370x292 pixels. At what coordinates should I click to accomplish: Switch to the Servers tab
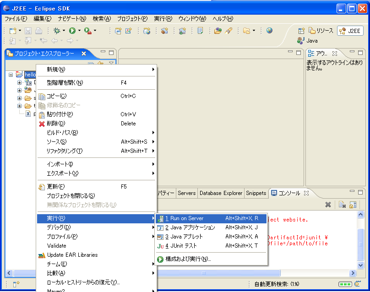click(186, 193)
